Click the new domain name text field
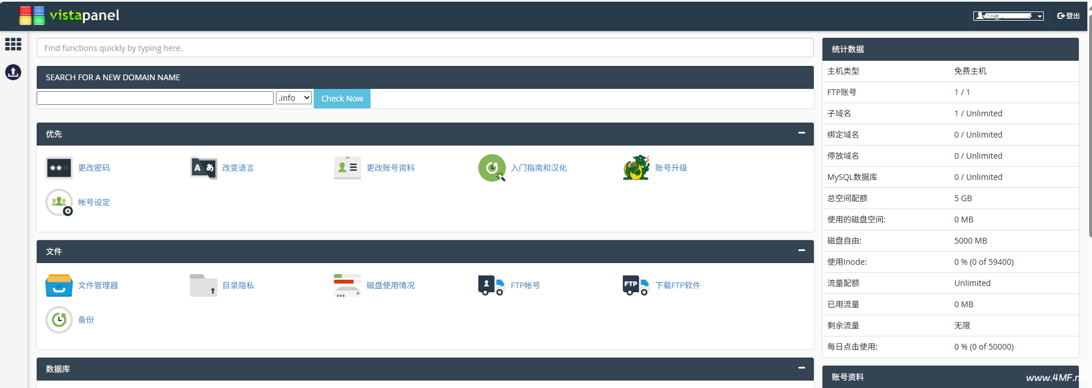Image resolution: width=1092 pixels, height=388 pixels. [155, 98]
